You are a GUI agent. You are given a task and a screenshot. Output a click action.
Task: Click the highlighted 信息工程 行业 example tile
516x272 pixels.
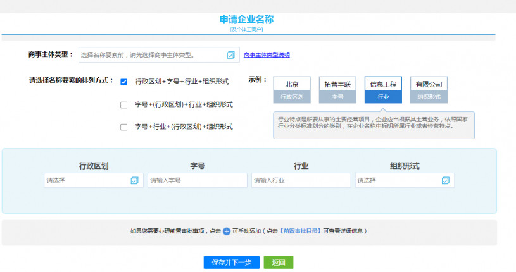click(383, 90)
